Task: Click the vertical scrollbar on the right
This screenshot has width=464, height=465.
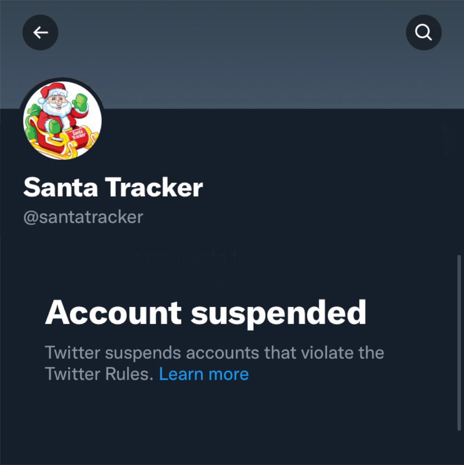Action: tap(459, 342)
